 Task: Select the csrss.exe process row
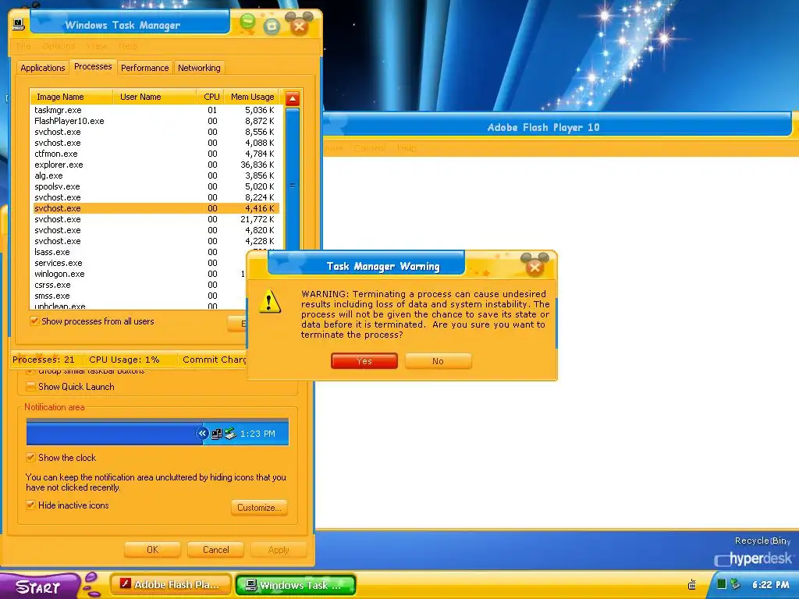[139, 285]
